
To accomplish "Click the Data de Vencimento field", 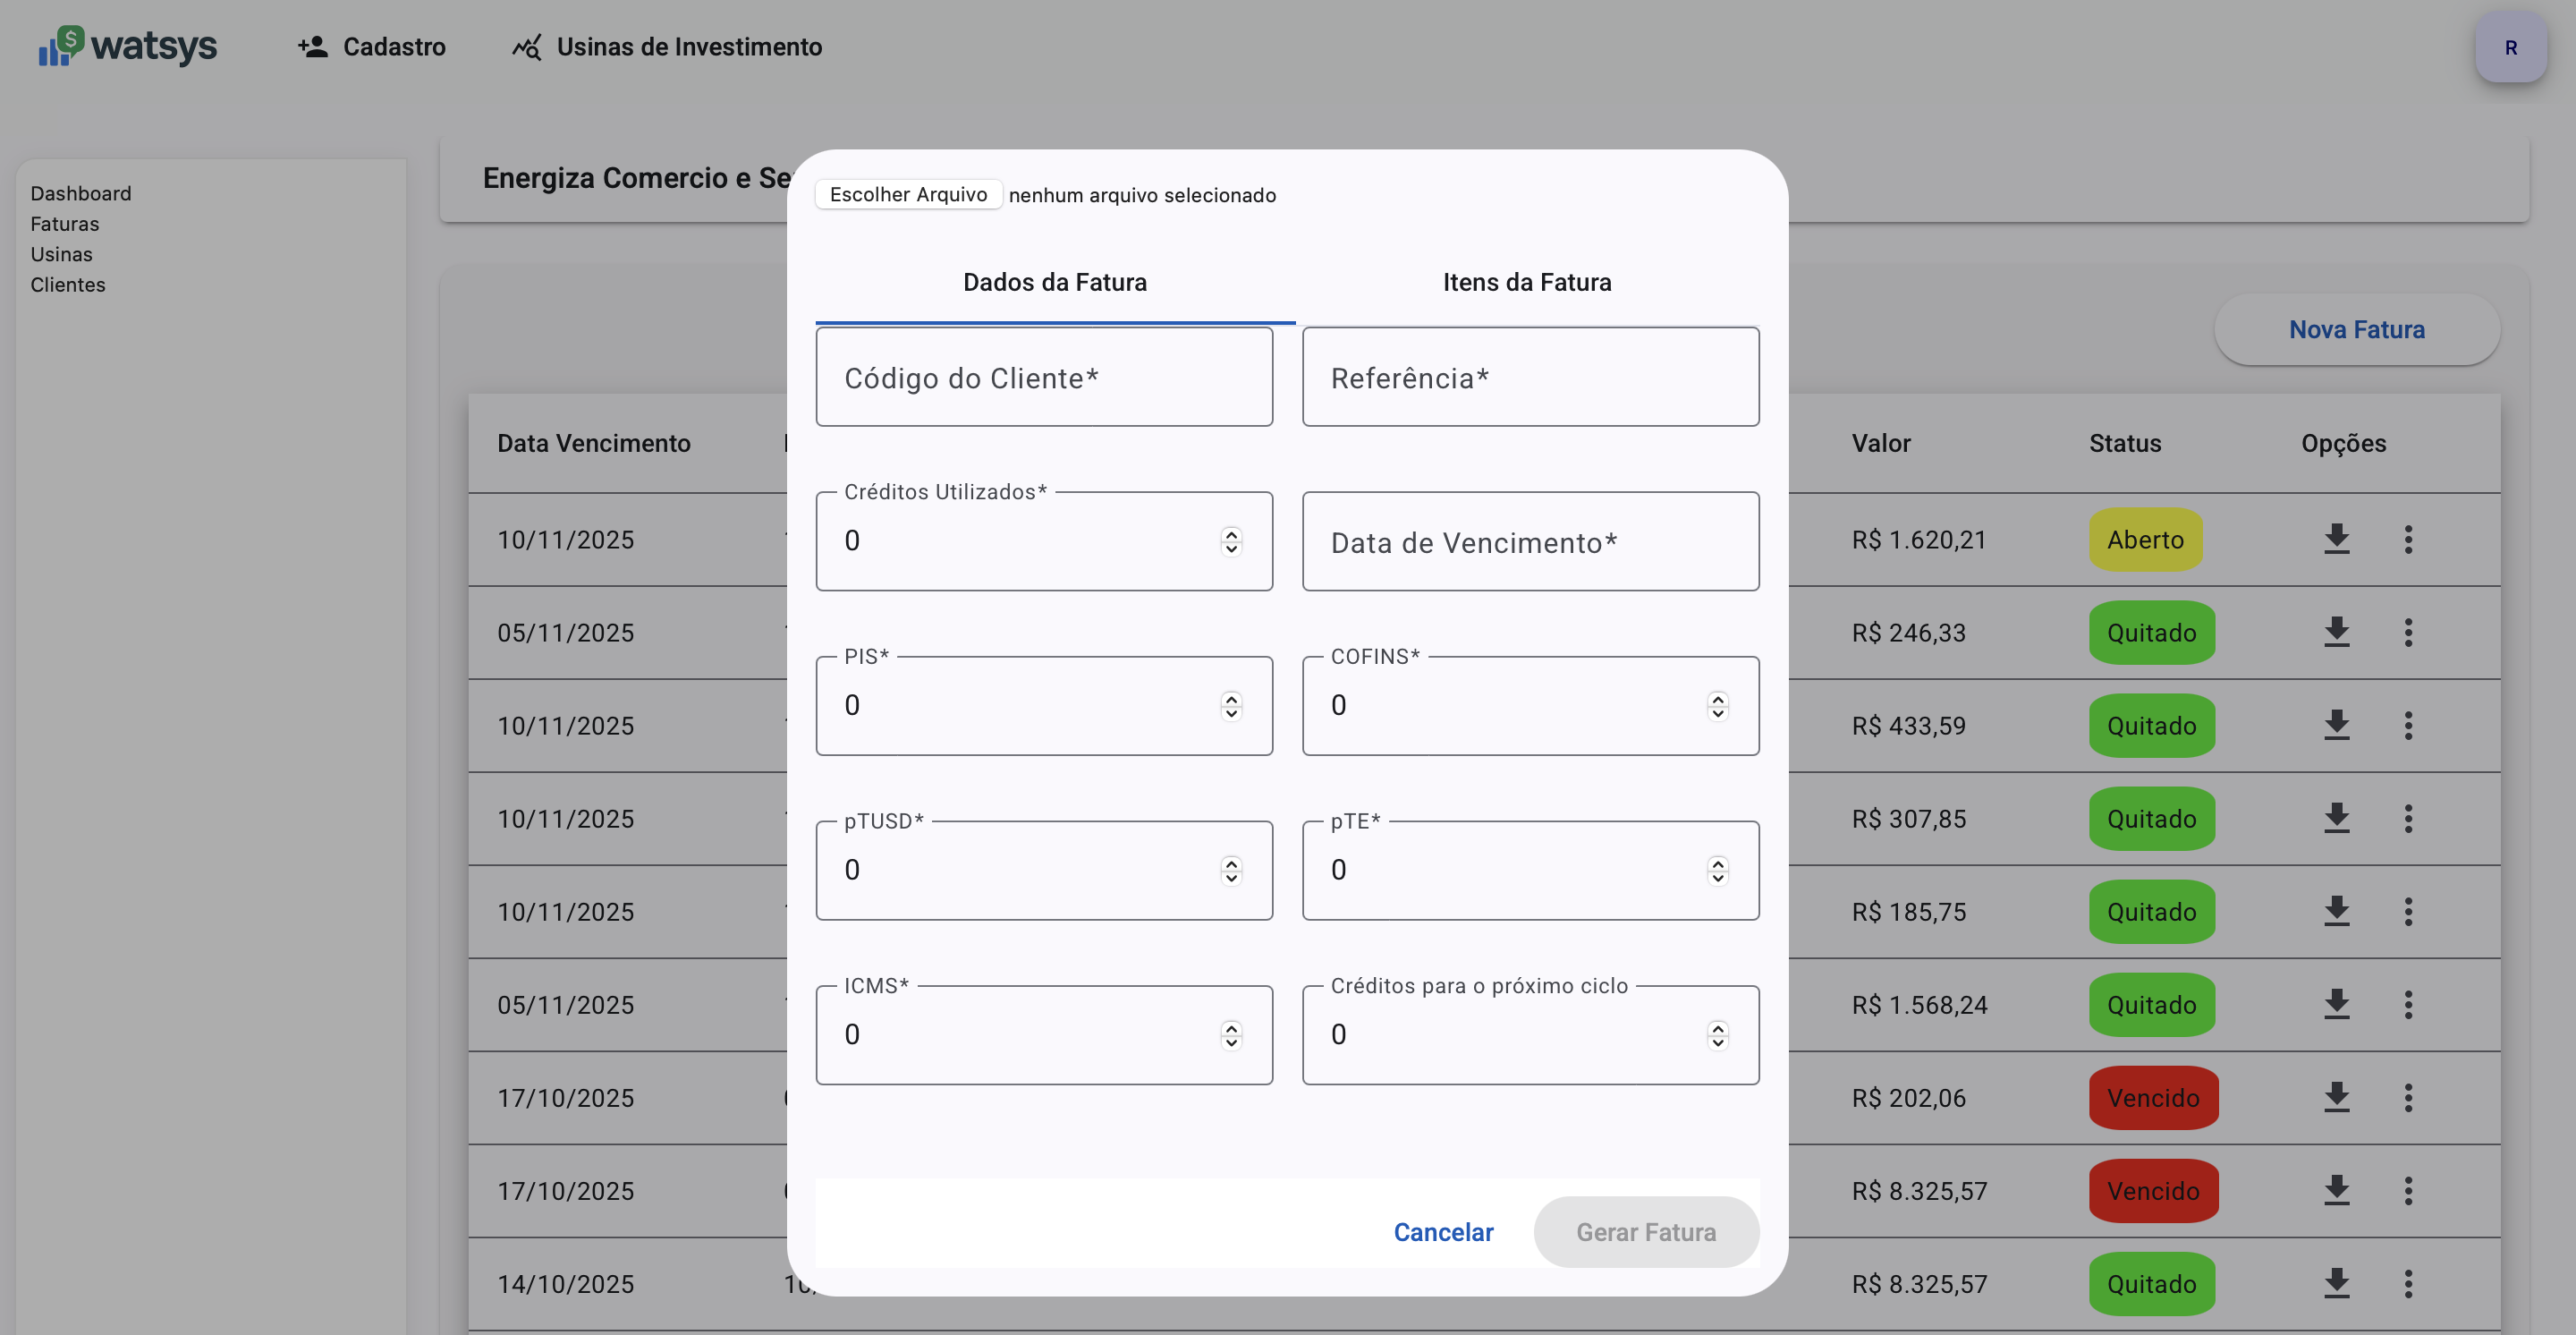I will click(1530, 542).
